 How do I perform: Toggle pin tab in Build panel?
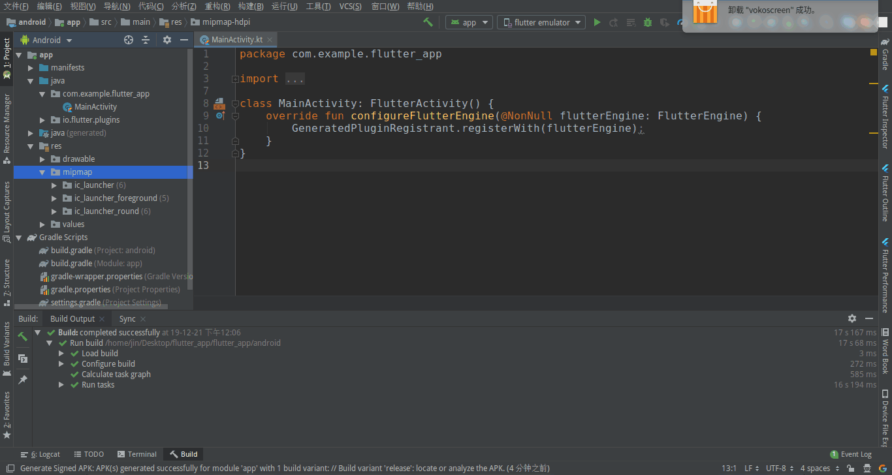coord(22,379)
